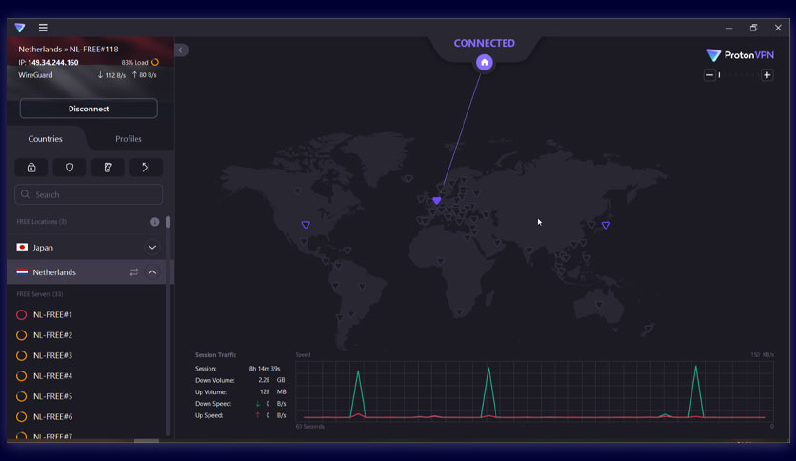796x461 pixels.
Task: Connect to server NL-FREE#1
Action: click(x=52, y=314)
